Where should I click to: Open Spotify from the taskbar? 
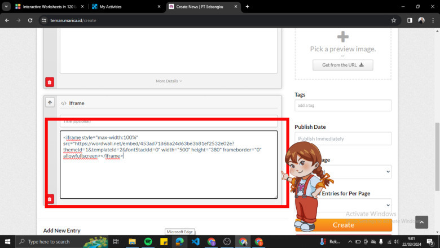148,242
